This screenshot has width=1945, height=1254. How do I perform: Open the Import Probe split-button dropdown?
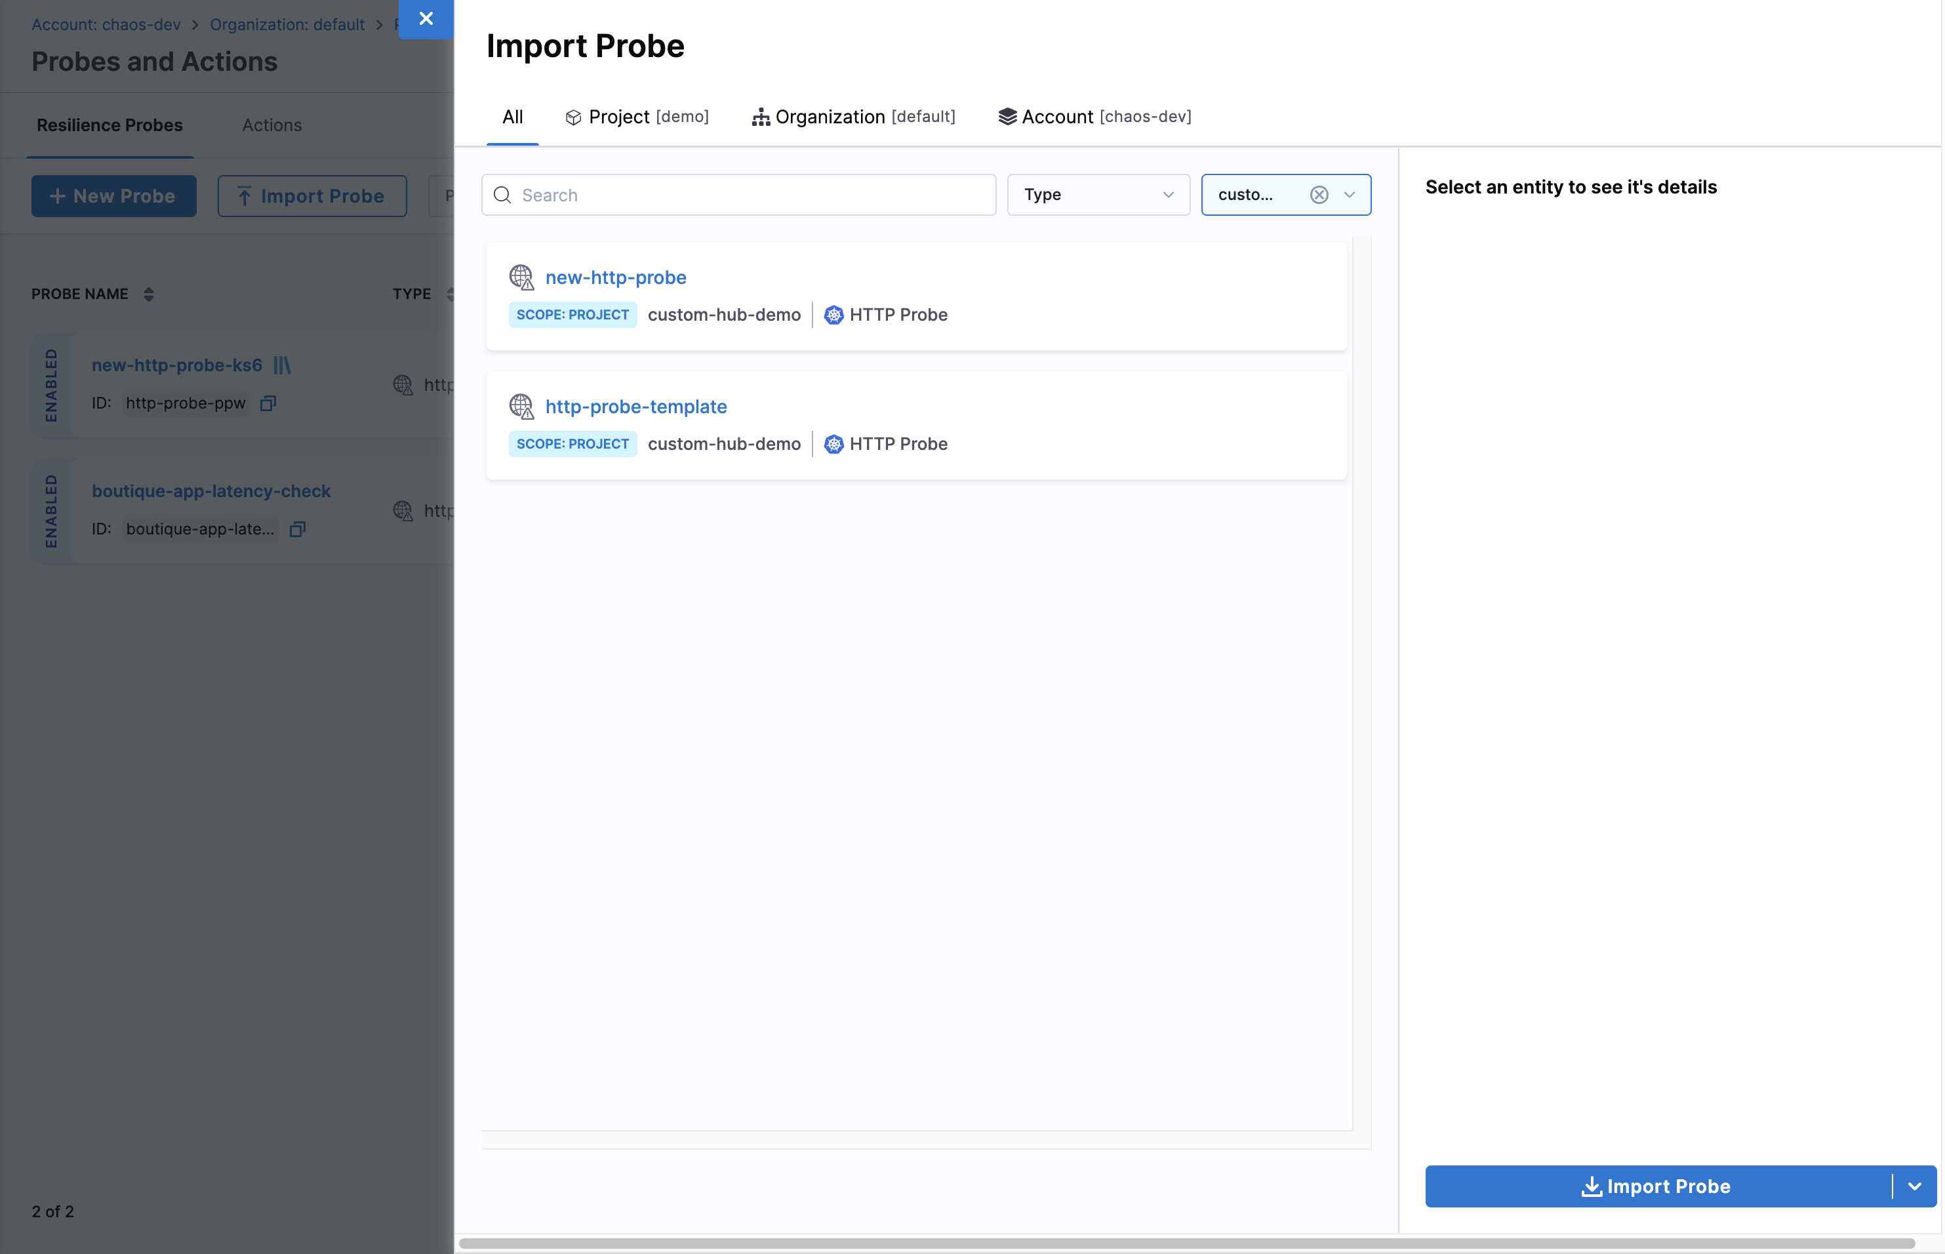(1914, 1186)
